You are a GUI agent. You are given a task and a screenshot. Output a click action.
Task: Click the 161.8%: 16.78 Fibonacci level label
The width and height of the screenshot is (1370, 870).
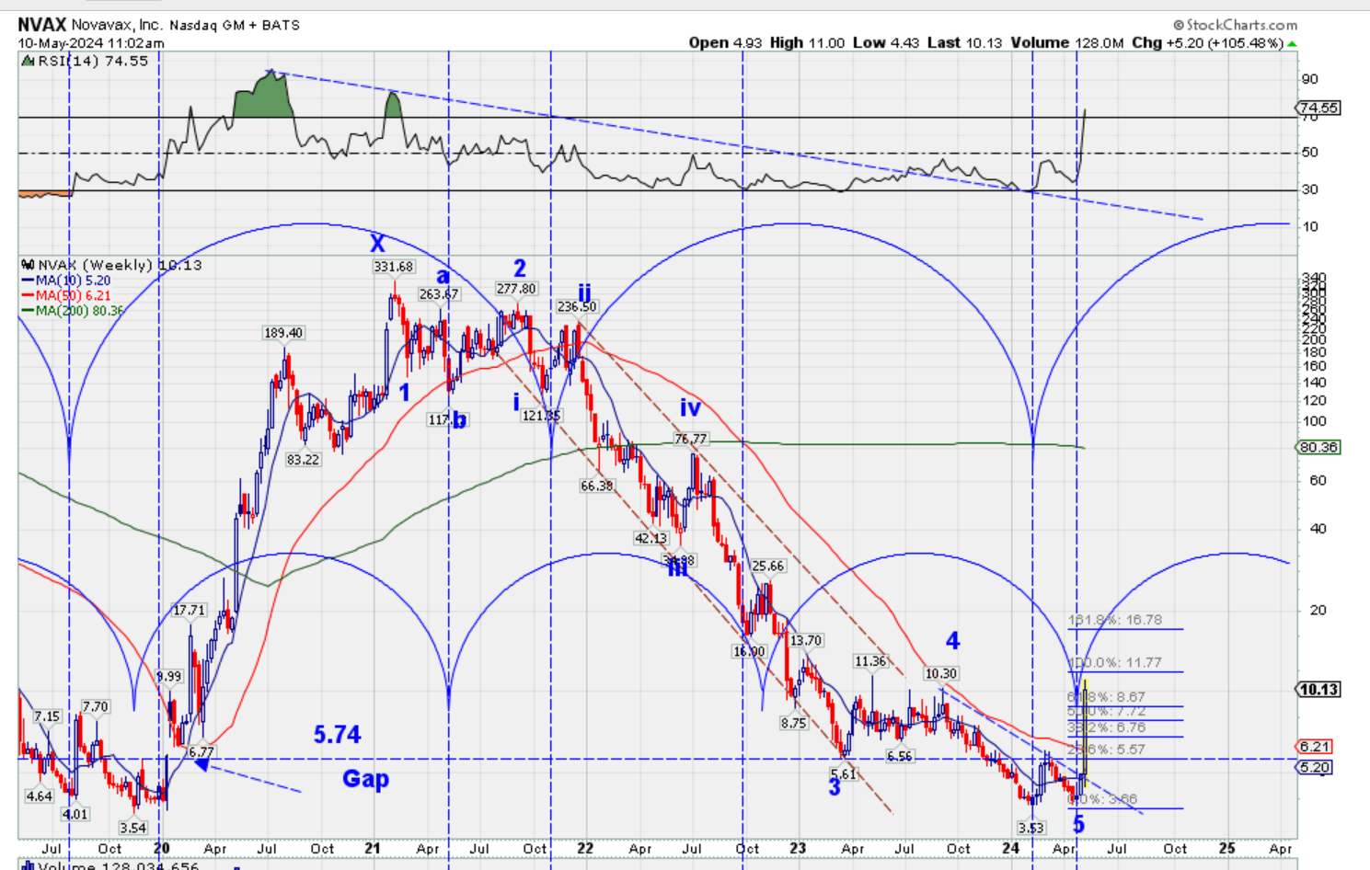1115,620
